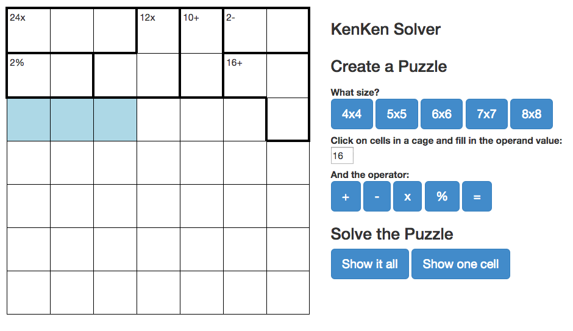
Task: Click the plus (+) operator button
Action: pyautogui.click(x=346, y=196)
